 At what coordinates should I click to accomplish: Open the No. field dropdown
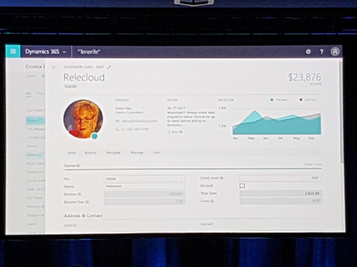click(x=181, y=179)
